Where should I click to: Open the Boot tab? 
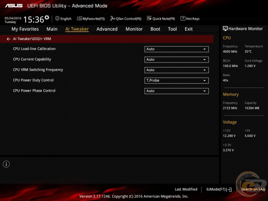pos(155,29)
